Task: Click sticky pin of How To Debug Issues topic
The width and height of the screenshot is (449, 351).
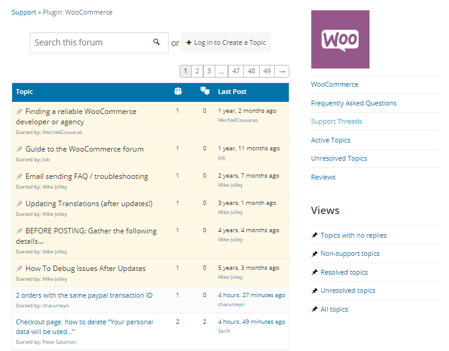Action: (19, 269)
